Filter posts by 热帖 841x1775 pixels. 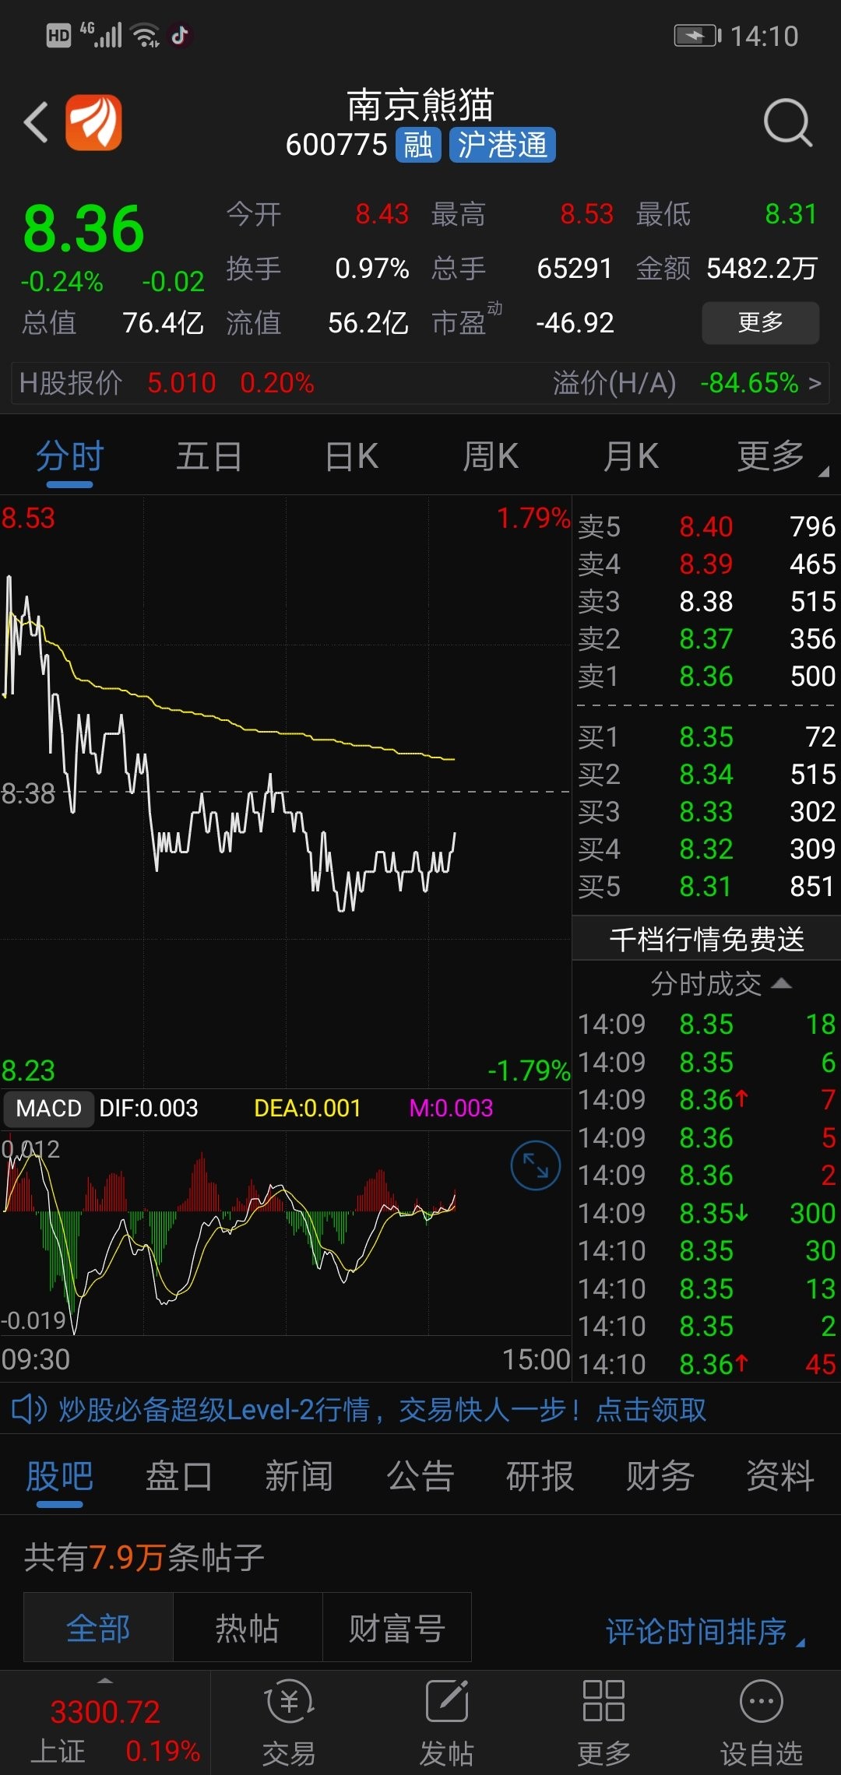pyautogui.click(x=248, y=1627)
